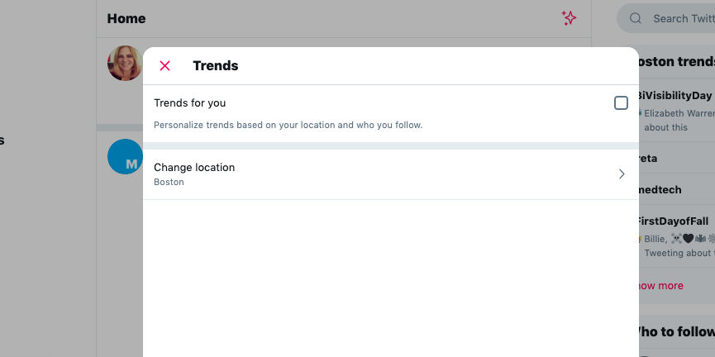Open the FirstDayofFall trending topic

(x=675, y=221)
